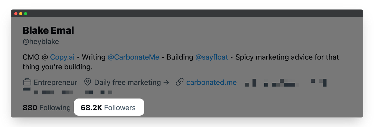This screenshot has height=127, width=374.
Task: Open the @sayfloat mention
Action: coord(212,57)
